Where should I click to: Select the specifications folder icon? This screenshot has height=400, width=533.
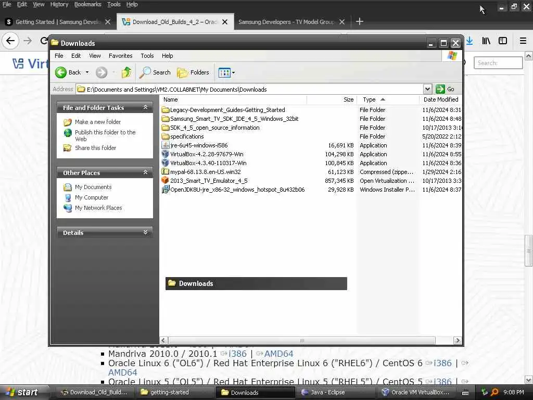click(x=165, y=136)
